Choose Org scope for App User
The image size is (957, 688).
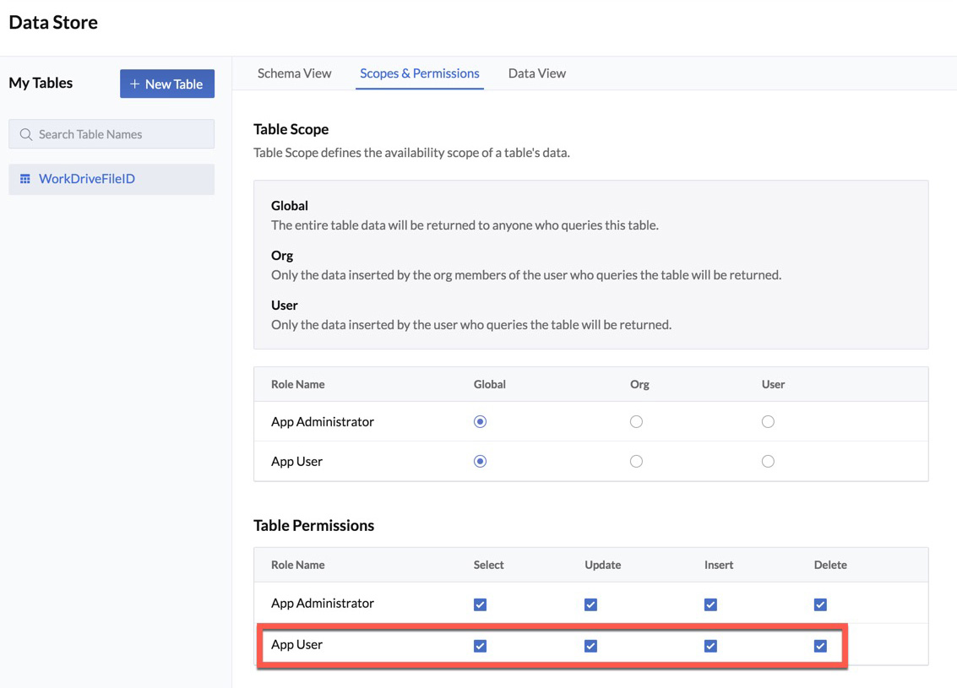coord(636,462)
